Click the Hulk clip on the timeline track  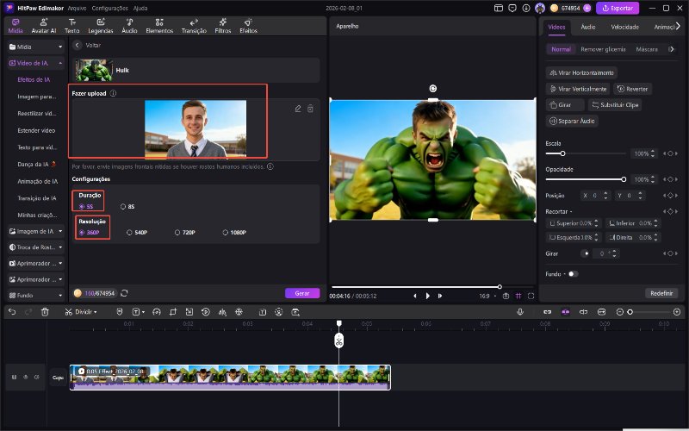click(x=230, y=377)
